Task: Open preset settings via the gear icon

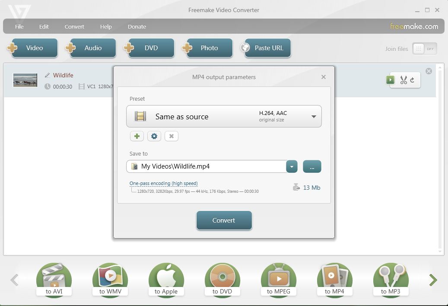Action: pyautogui.click(x=154, y=136)
